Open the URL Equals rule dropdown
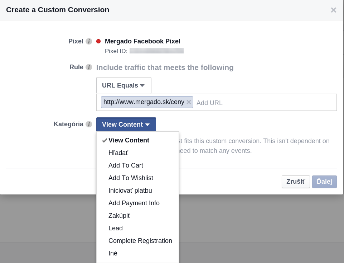This screenshot has height=263, width=344. click(x=123, y=85)
